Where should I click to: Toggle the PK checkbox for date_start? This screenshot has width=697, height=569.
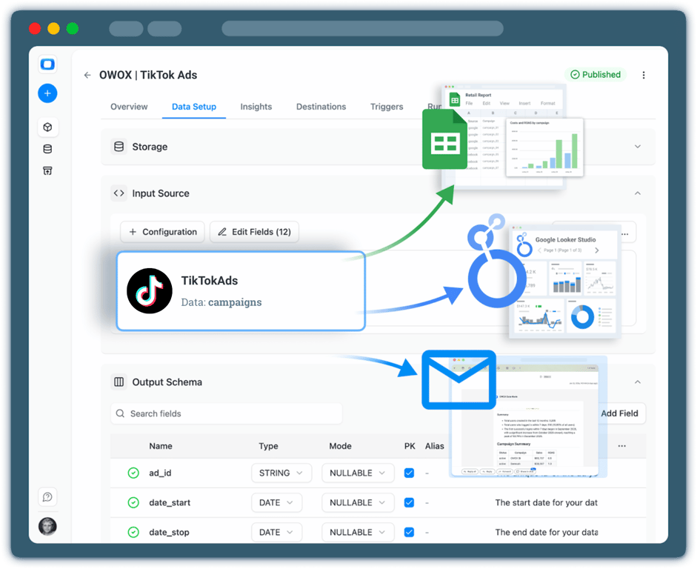[409, 502]
